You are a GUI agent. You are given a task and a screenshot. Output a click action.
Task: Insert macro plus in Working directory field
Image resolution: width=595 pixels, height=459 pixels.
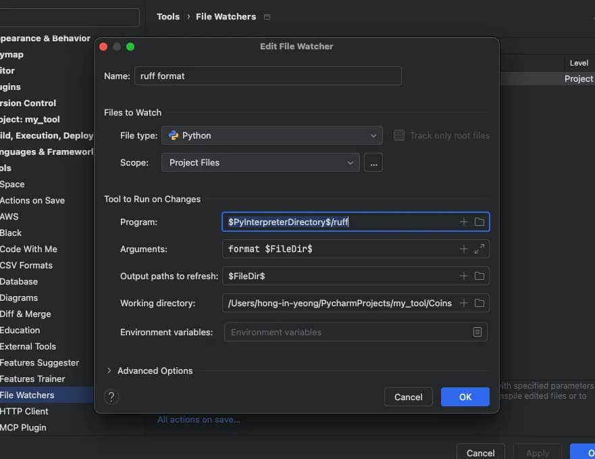pos(464,303)
